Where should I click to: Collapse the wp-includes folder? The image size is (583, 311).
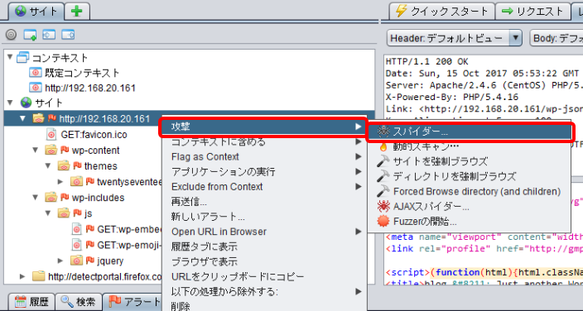(36, 198)
